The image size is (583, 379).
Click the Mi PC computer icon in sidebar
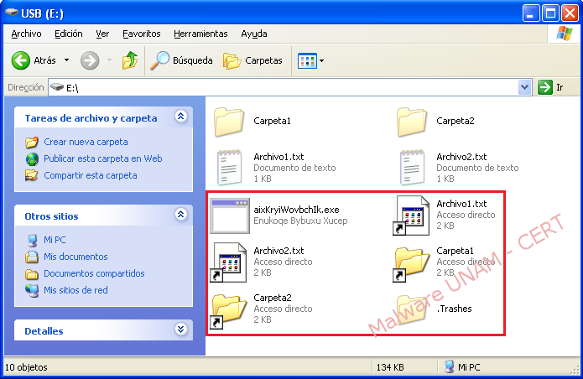33,241
